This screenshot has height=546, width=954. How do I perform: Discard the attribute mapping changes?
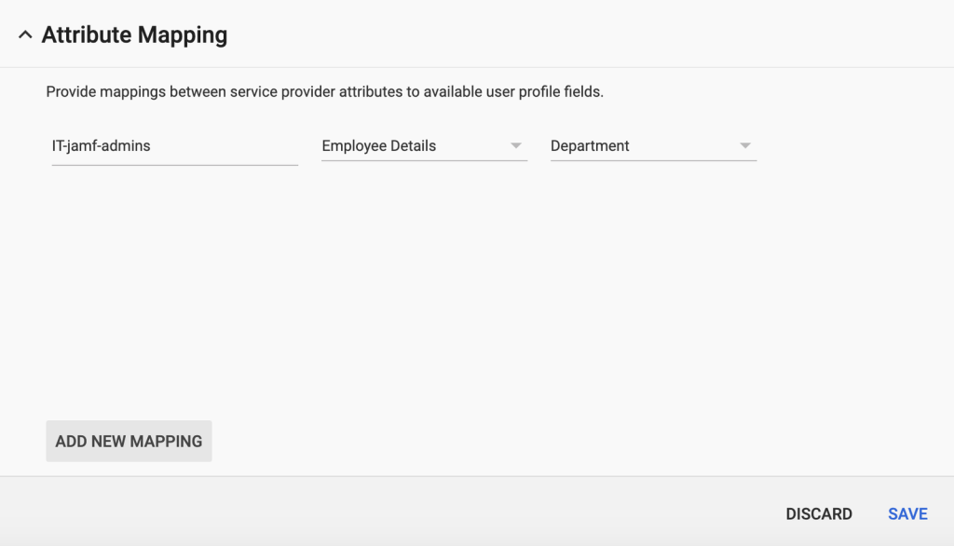pos(818,514)
